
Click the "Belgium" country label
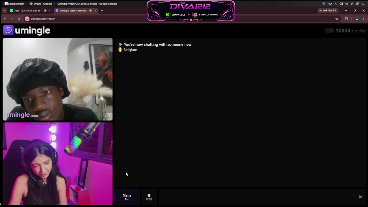[130, 50]
